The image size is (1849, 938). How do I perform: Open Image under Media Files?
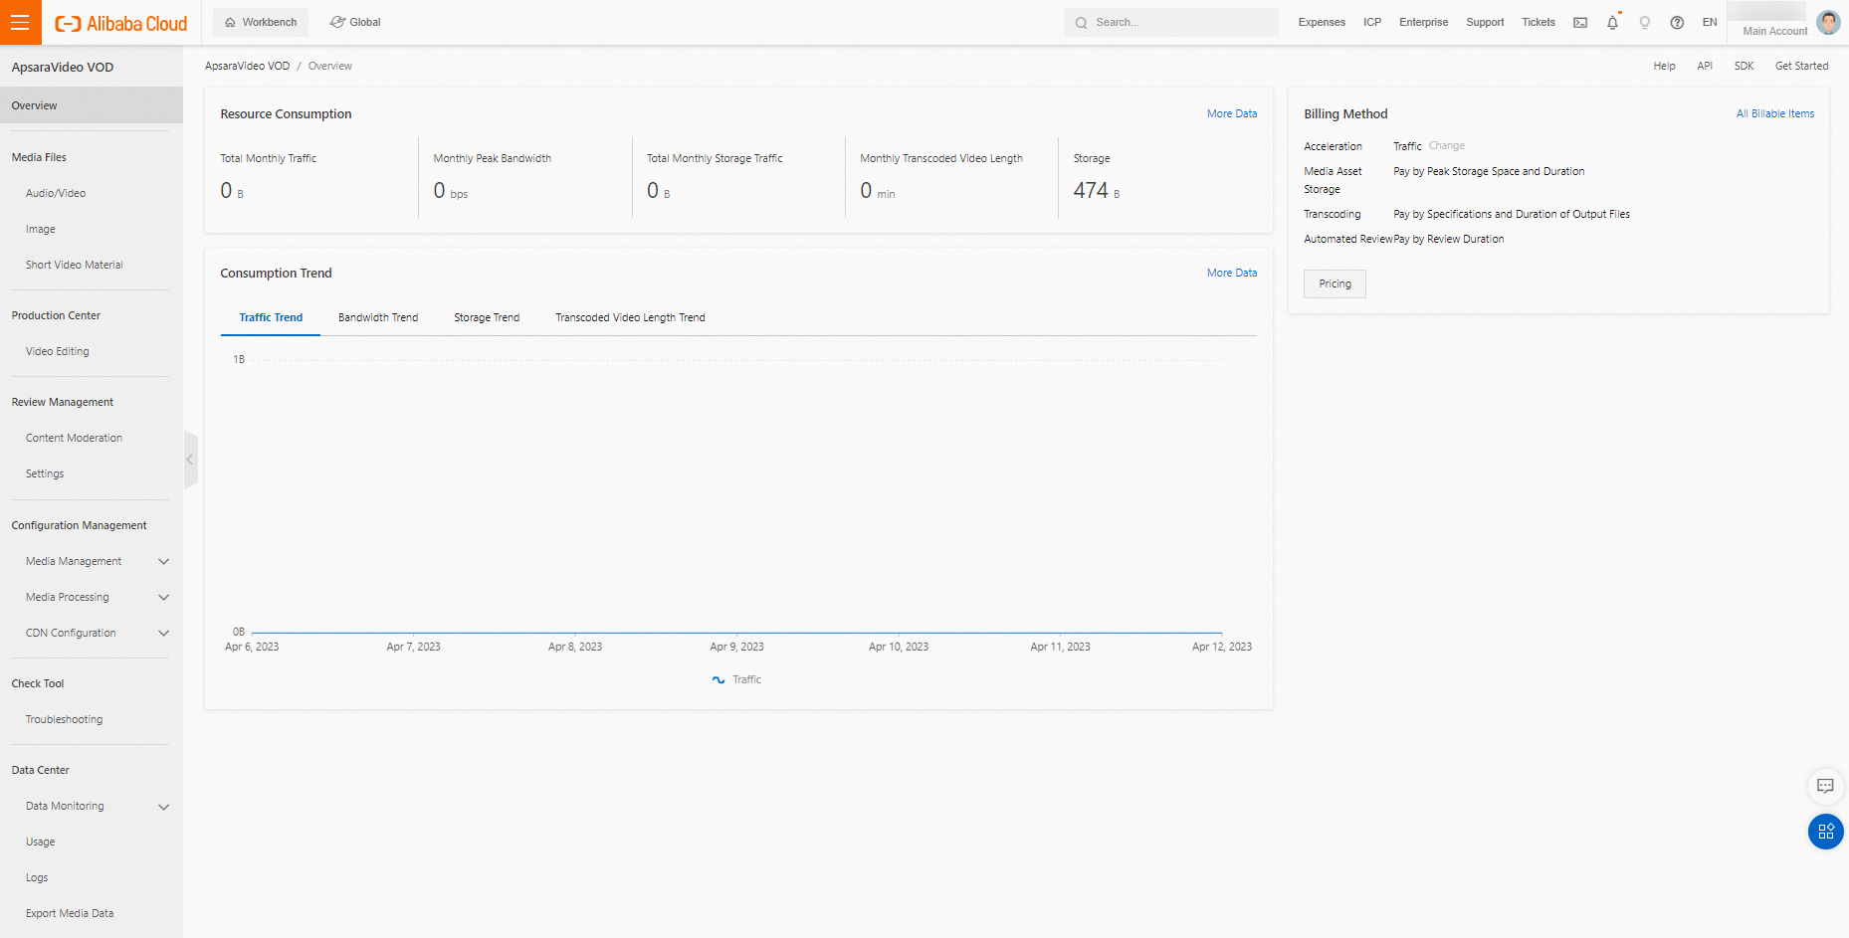41,229
